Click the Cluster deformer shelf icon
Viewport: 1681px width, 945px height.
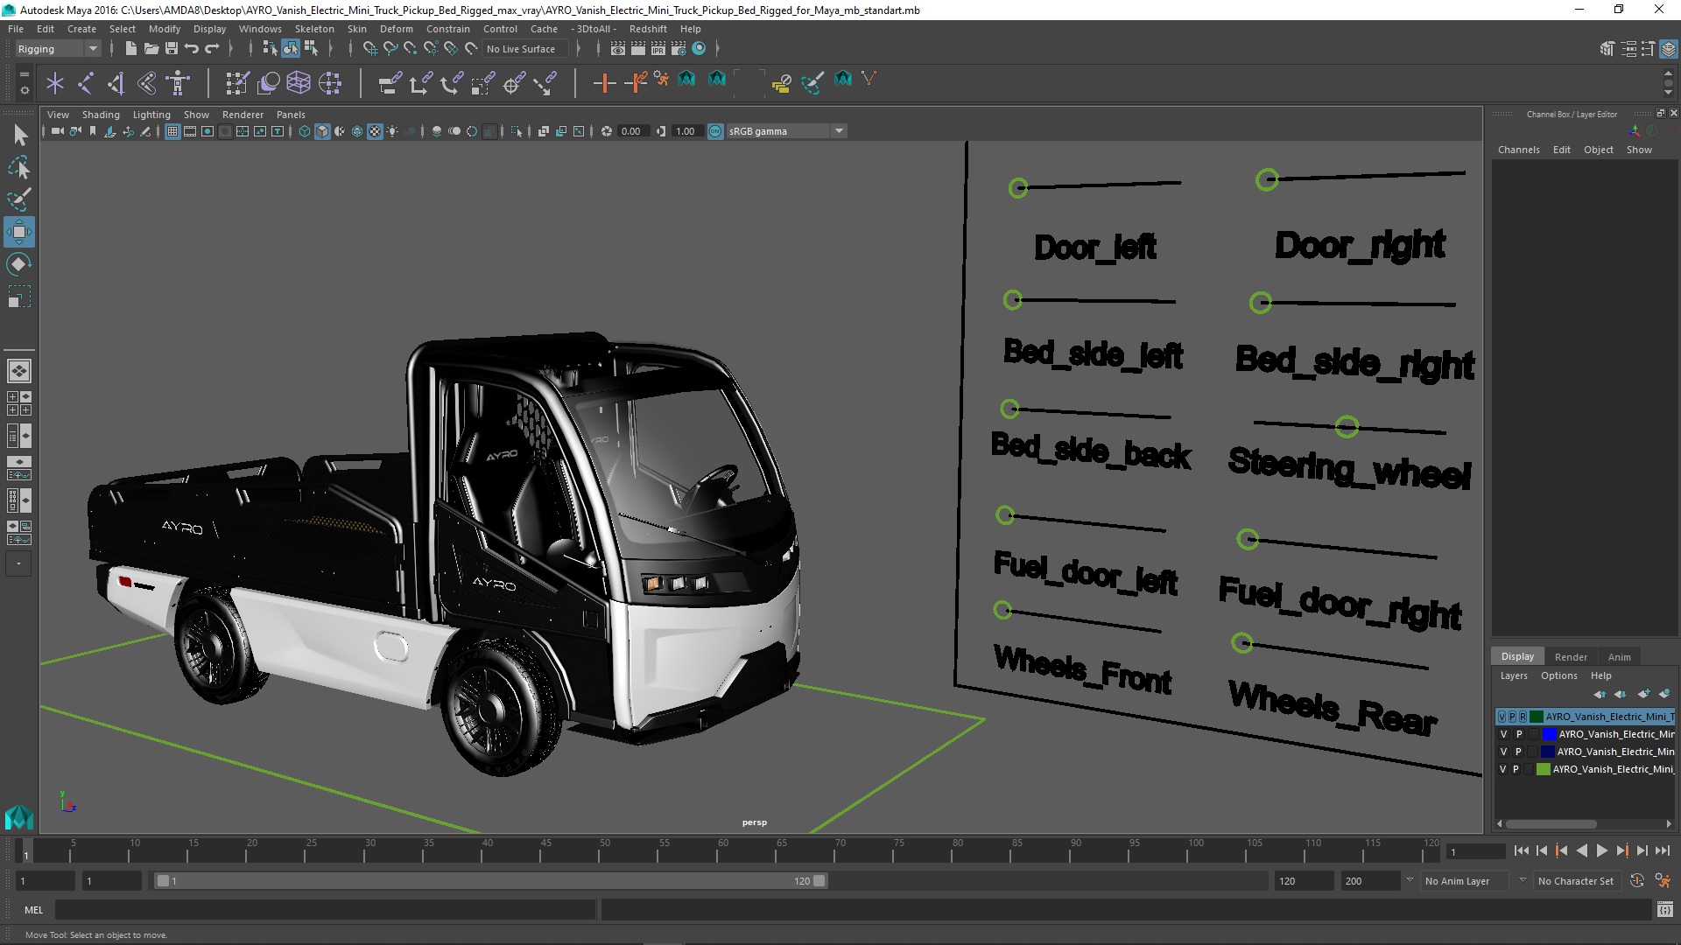click(x=329, y=83)
